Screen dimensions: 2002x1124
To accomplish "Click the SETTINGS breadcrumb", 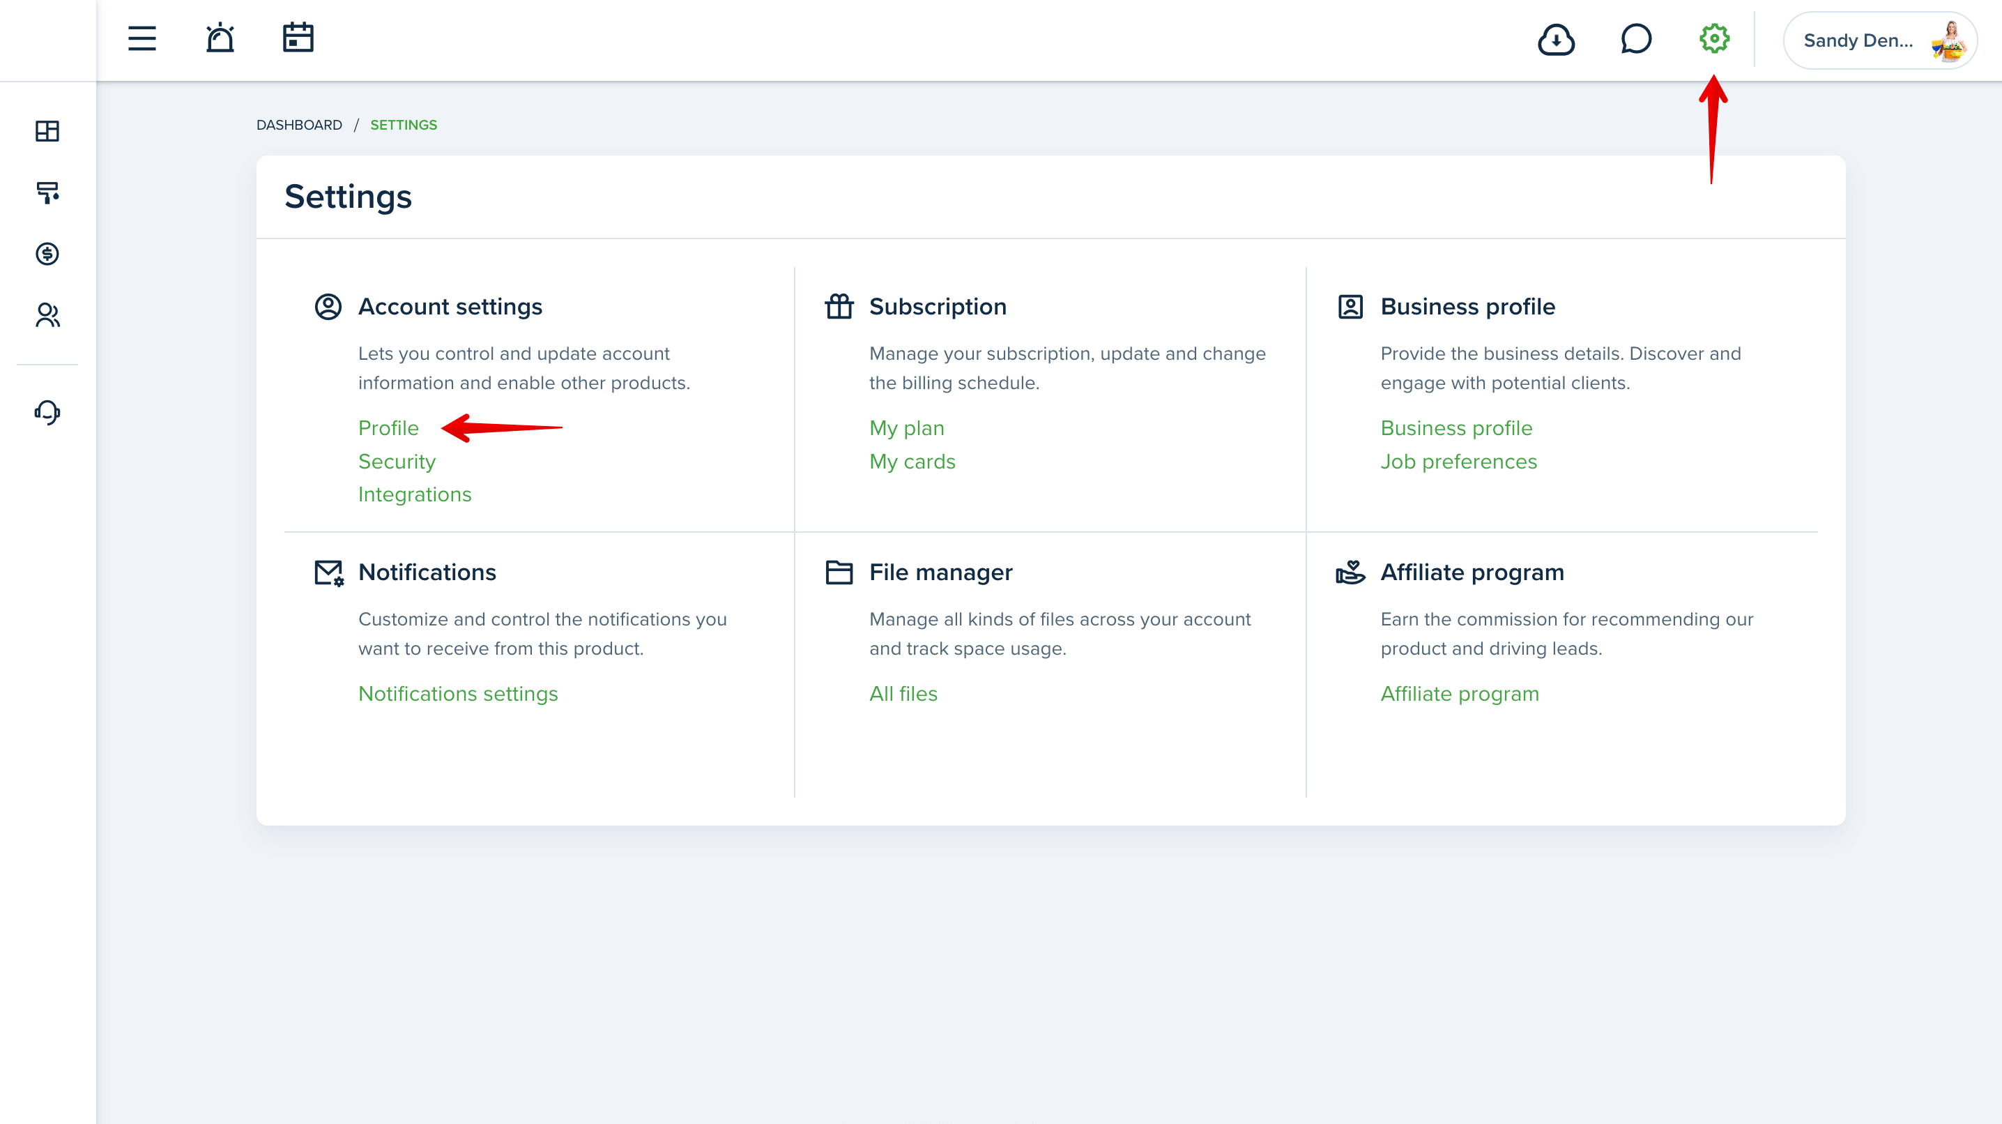I will [x=404, y=125].
